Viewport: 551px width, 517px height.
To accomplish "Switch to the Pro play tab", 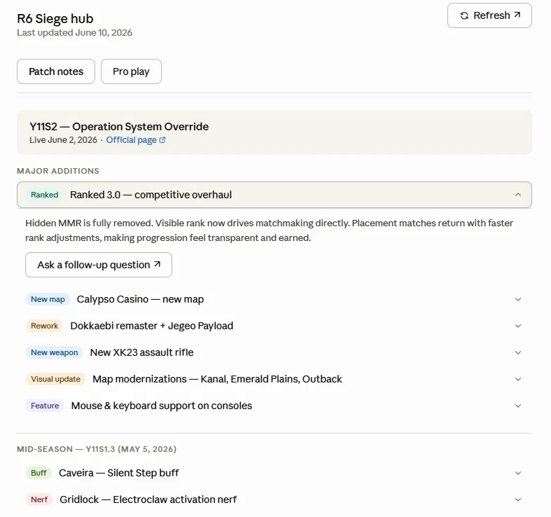I will (131, 71).
